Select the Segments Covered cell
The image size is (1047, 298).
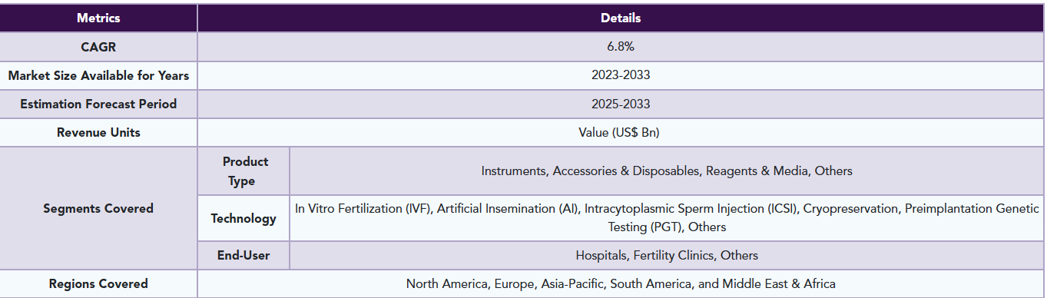click(x=98, y=208)
